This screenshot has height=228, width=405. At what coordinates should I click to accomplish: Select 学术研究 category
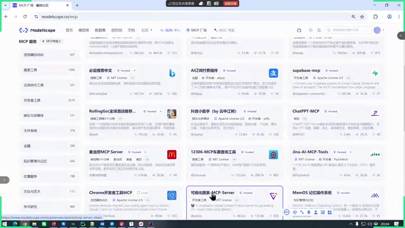(49, 206)
